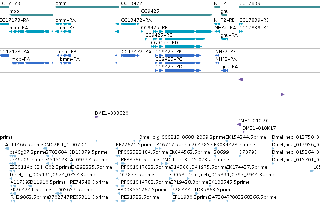This screenshot has width=320, height=203.
Task: Click the EK044563.5prime label
Action: pos(190,152)
